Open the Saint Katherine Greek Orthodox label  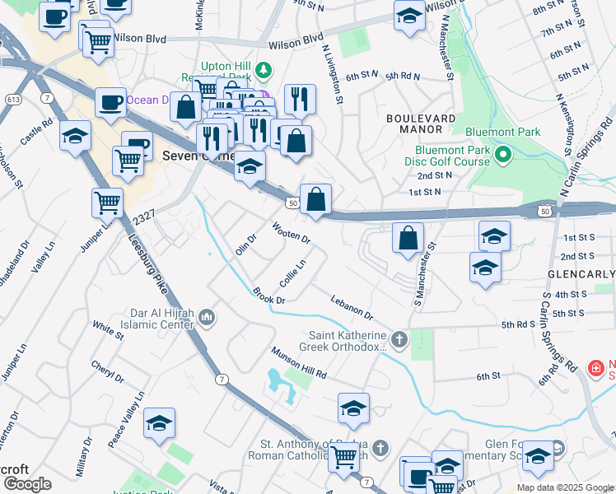click(x=343, y=341)
